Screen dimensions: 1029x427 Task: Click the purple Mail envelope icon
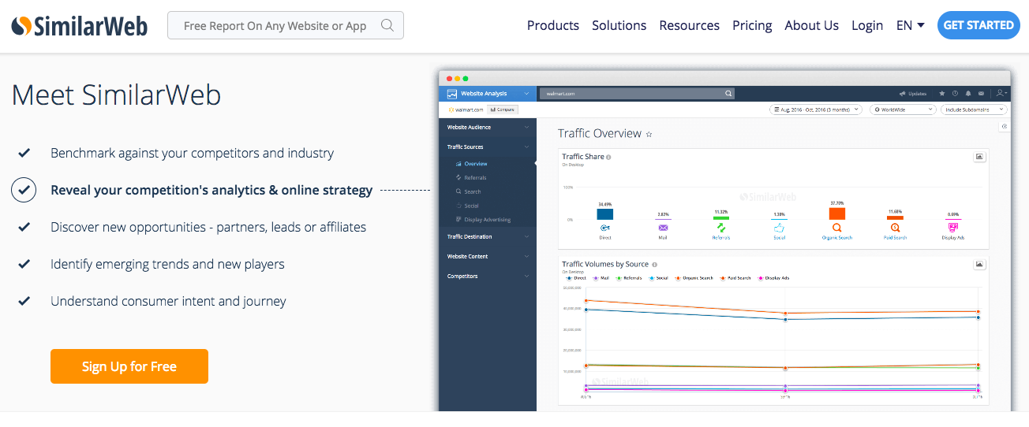663,228
